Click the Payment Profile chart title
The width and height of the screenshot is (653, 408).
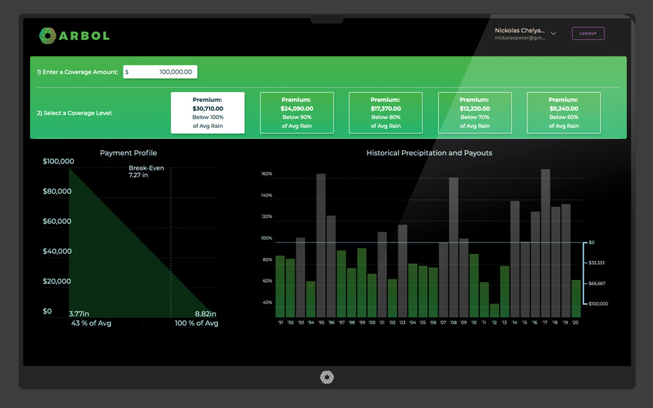(128, 153)
